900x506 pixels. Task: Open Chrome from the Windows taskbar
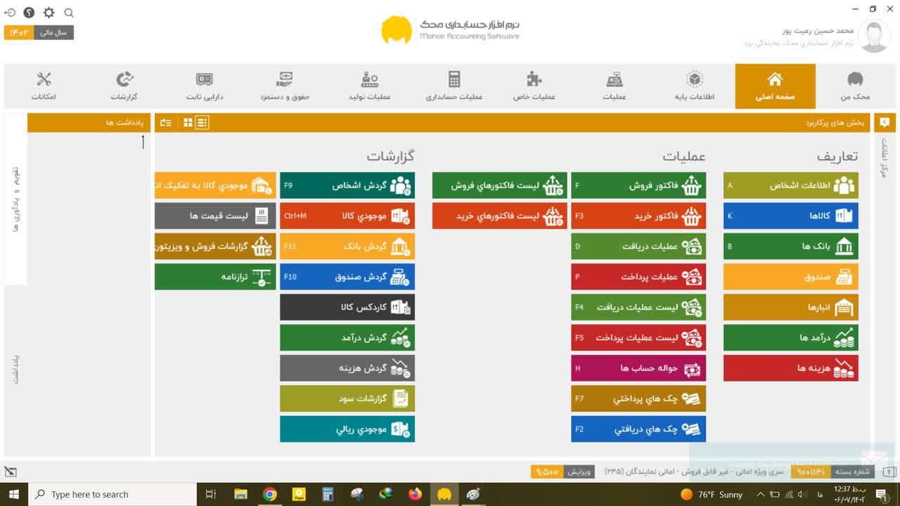(270, 494)
